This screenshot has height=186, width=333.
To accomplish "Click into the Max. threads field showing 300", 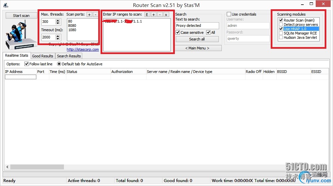I will pos(48,22).
